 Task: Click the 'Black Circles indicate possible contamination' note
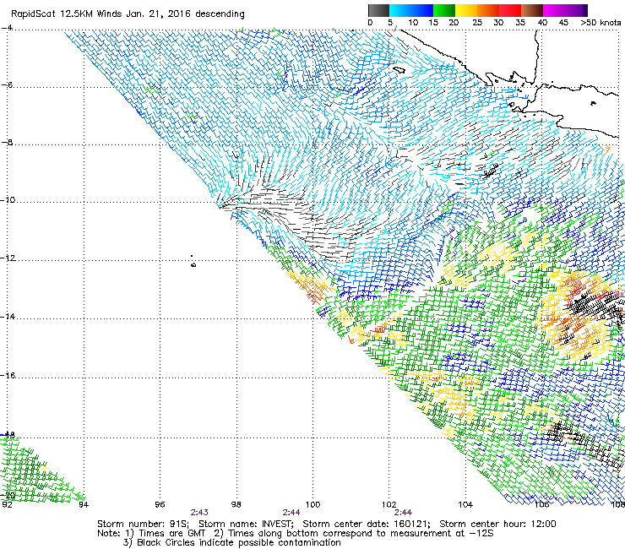click(239, 542)
